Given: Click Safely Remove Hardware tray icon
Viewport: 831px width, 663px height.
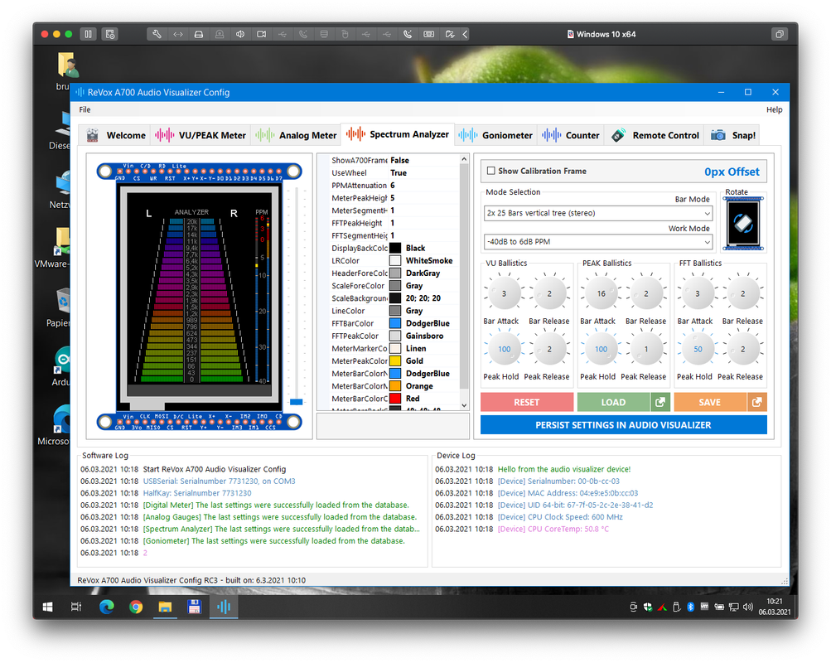Looking at the screenshot, I should coord(677,607).
